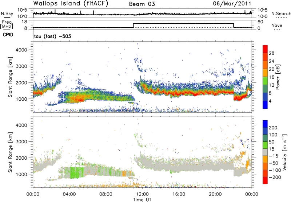Click the 28 value on Power scale
The image size is (291, 202).
click(x=271, y=53)
